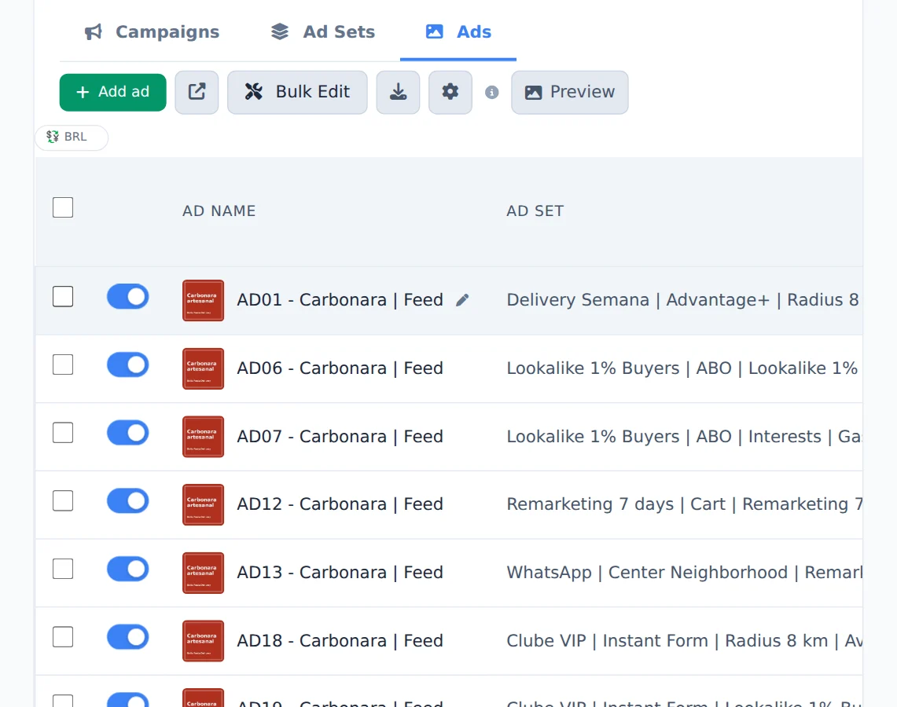Open the Ads tab

[x=458, y=31]
